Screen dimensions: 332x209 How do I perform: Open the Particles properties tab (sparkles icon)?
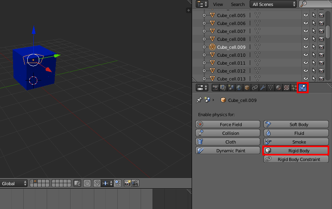point(294,88)
